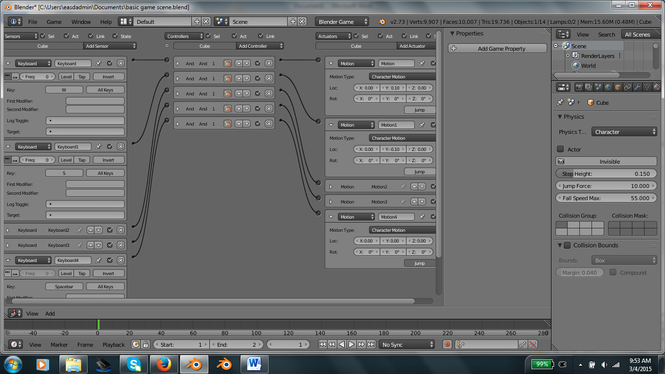Open the Blender Game engine dropdown
The width and height of the screenshot is (665, 374).
point(342,21)
